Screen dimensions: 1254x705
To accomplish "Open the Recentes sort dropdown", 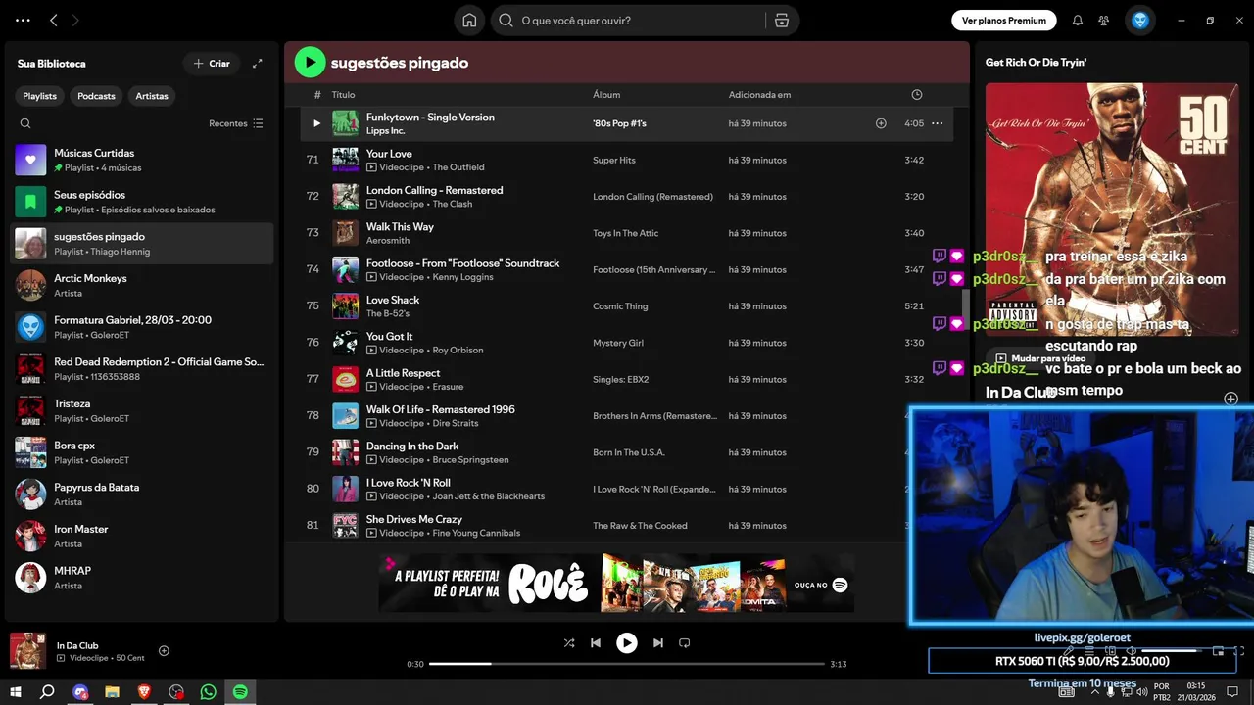I will pyautogui.click(x=236, y=123).
